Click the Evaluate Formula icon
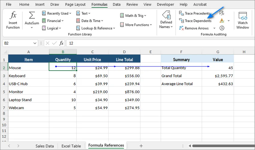255x150 pixels. [x=222, y=28]
